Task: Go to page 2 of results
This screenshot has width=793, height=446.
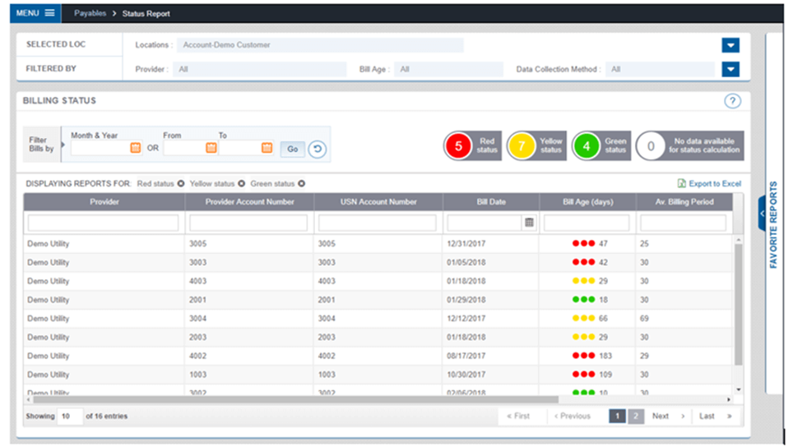Action: (x=635, y=416)
